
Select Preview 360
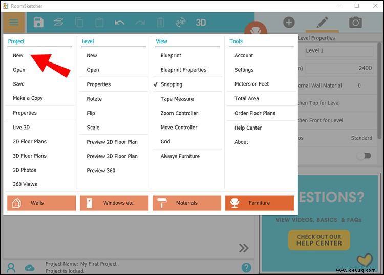[101, 171]
